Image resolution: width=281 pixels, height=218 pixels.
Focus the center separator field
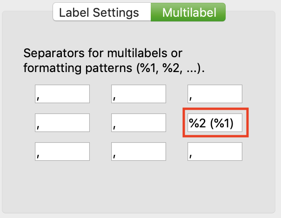point(139,123)
